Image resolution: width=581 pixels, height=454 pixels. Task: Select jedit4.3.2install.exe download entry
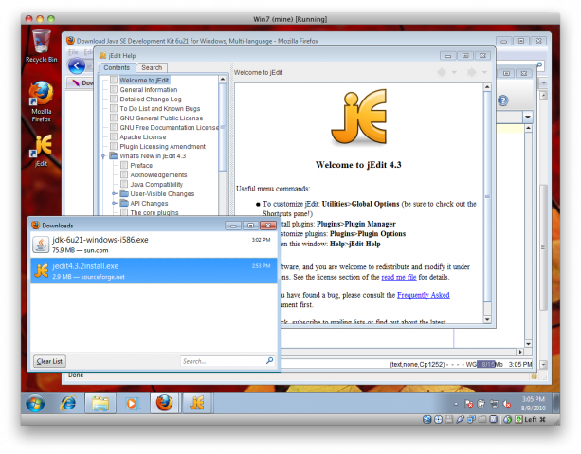tap(154, 271)
